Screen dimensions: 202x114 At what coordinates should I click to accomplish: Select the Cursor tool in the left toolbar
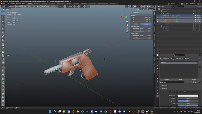3,17
